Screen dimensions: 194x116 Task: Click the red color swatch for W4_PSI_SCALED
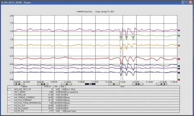click(x=9, y=108)
